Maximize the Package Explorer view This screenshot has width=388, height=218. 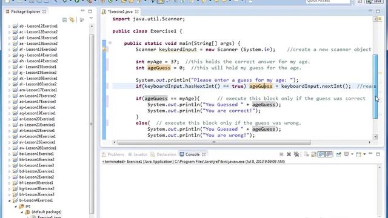[x=90, y=12]
